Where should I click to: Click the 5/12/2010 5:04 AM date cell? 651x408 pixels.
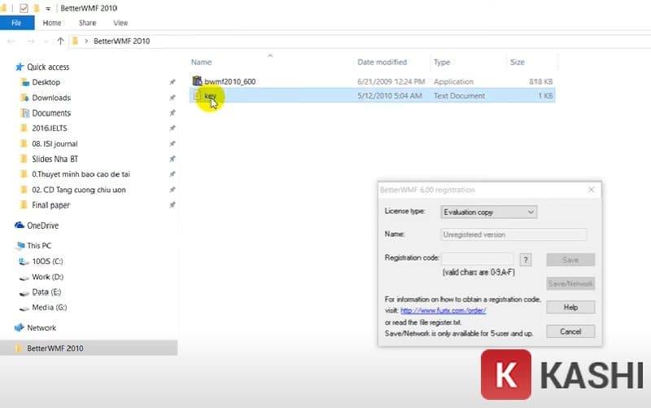click(390, 96)
